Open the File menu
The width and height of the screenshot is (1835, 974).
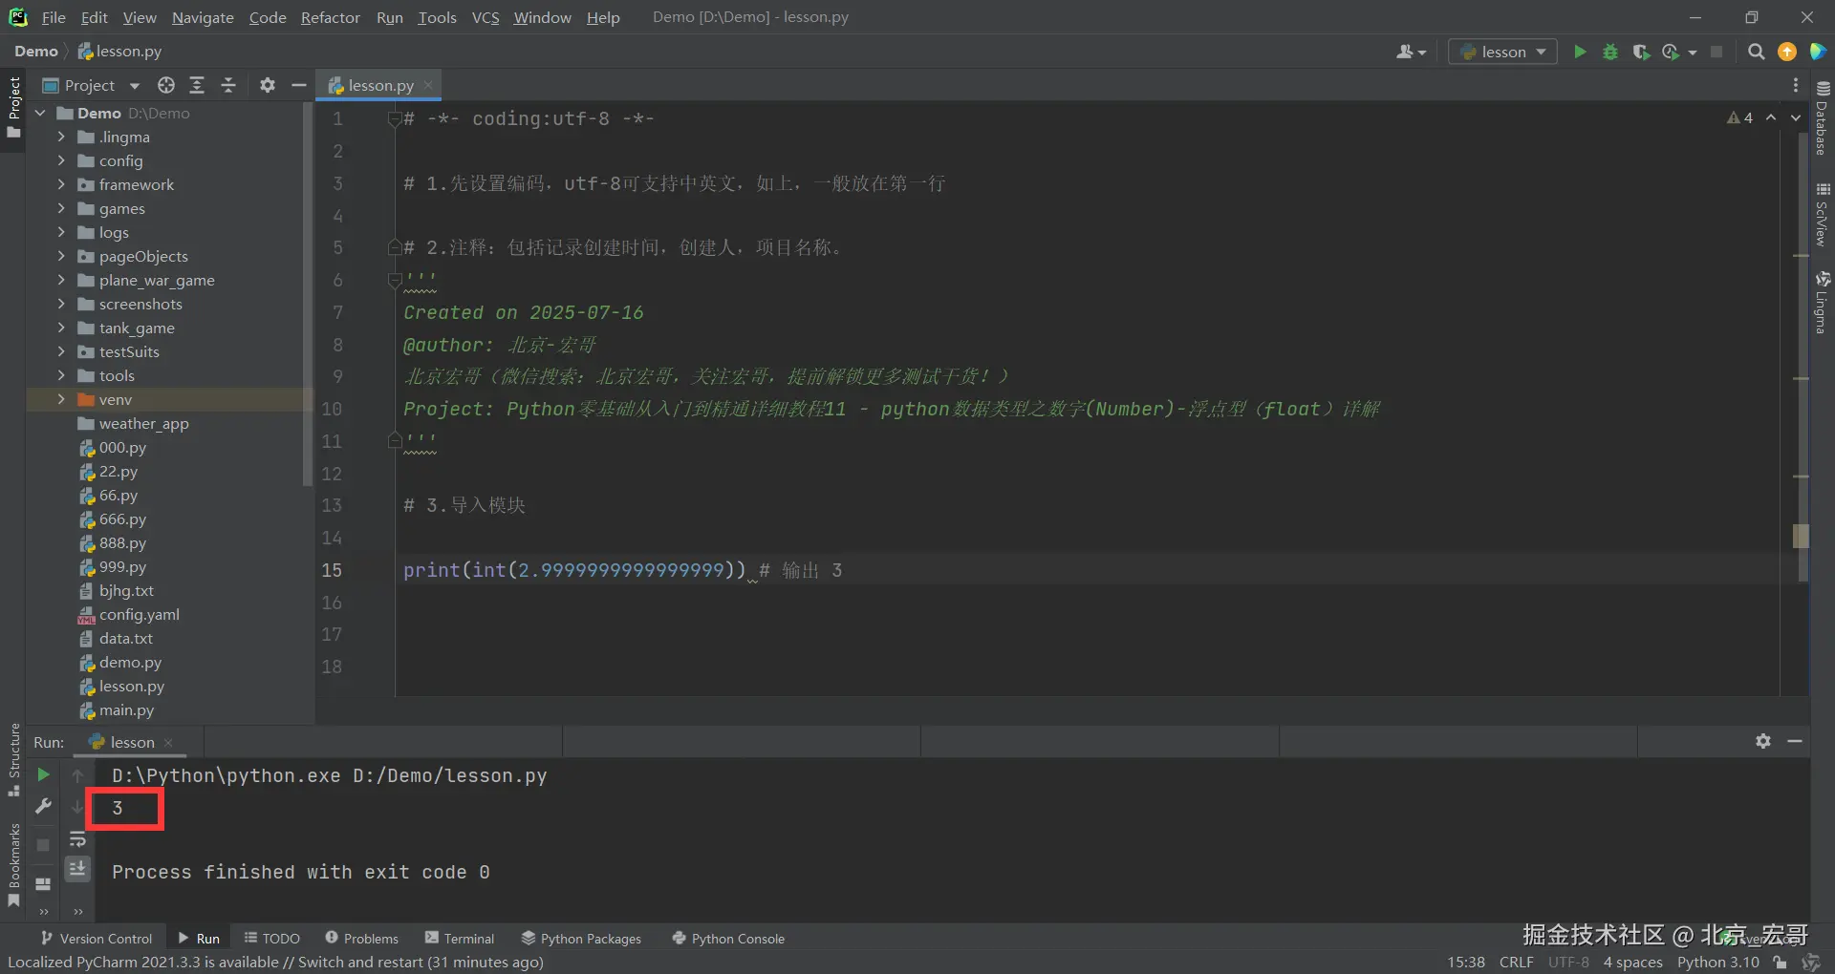(x=54, y=17)
